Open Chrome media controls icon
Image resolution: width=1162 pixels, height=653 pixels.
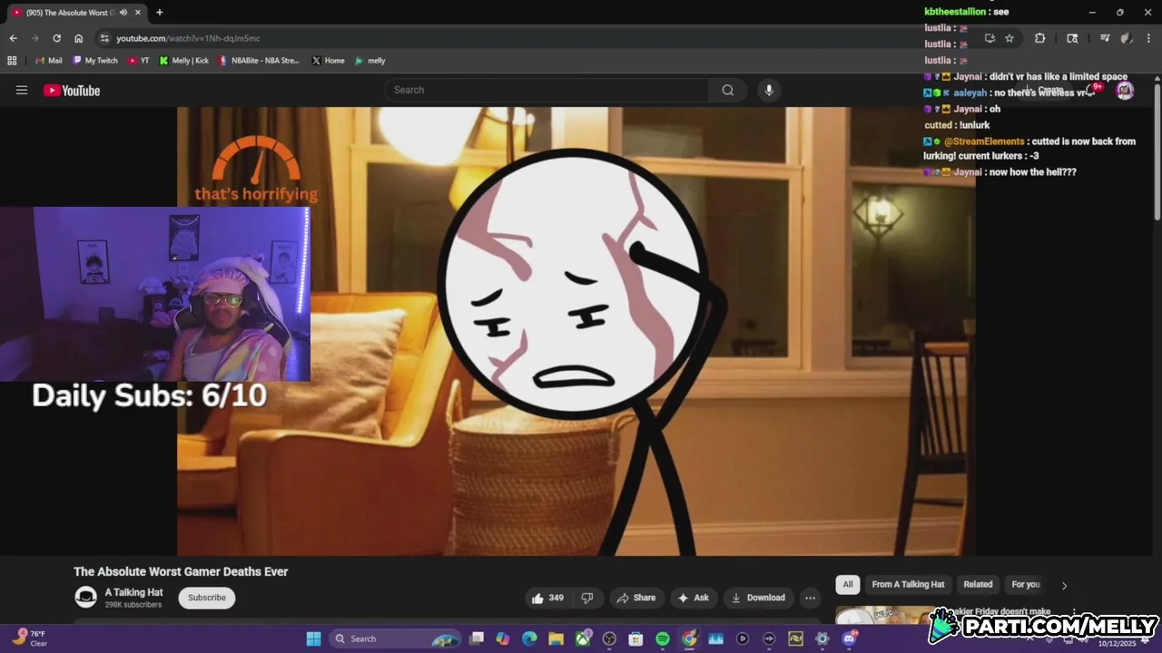[x=1104, y=38]
